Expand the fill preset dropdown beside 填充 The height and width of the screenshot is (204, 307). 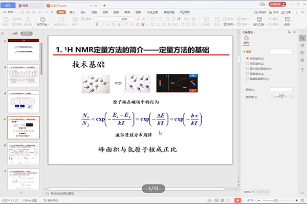[x=281, y=52]
